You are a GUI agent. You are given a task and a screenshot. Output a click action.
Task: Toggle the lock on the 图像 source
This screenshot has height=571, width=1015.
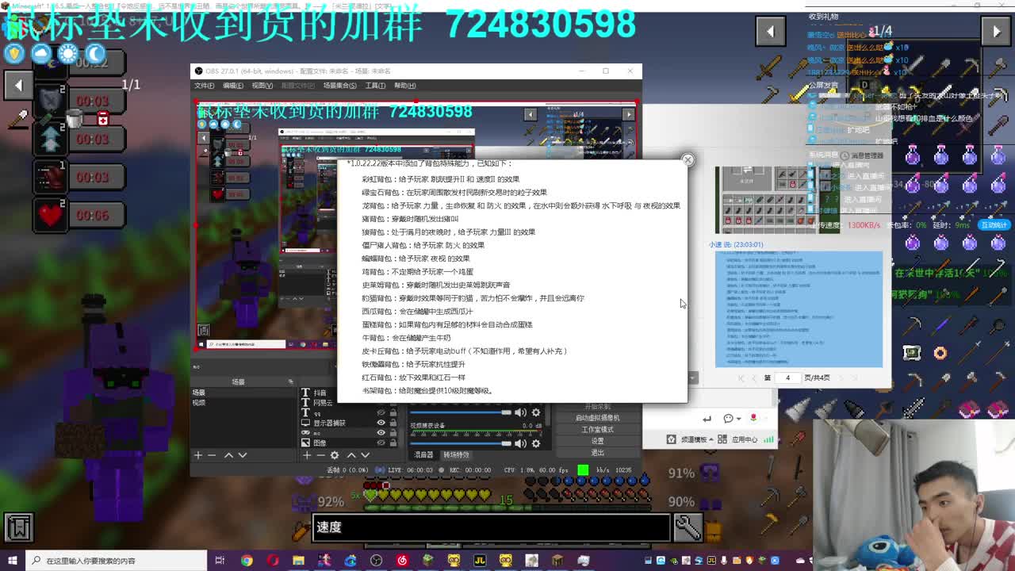coord(393,443)
